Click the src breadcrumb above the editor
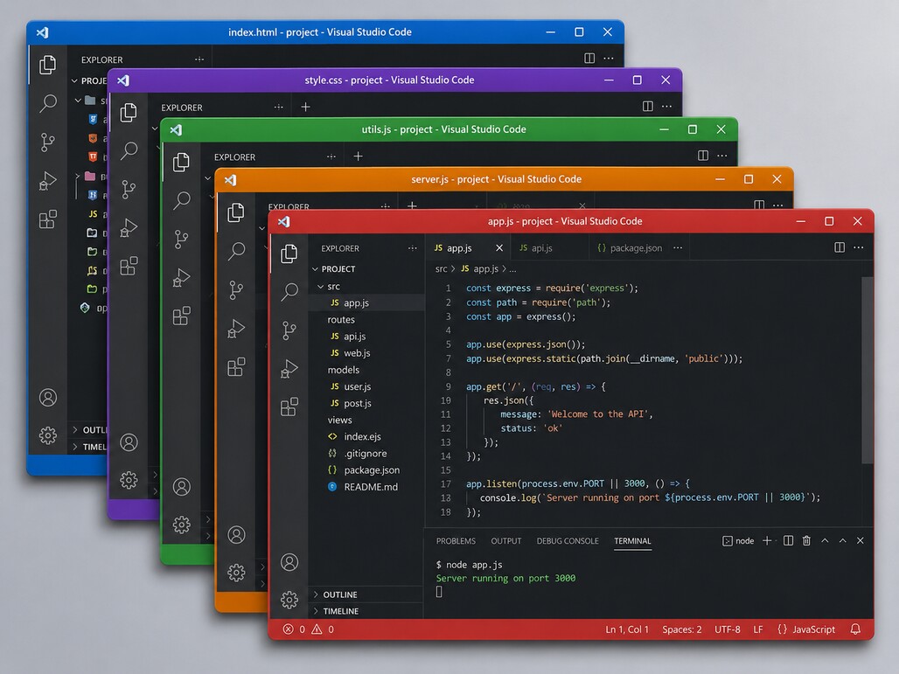The image size is (899, 674). pyautogui.click(x=441, y=268)
